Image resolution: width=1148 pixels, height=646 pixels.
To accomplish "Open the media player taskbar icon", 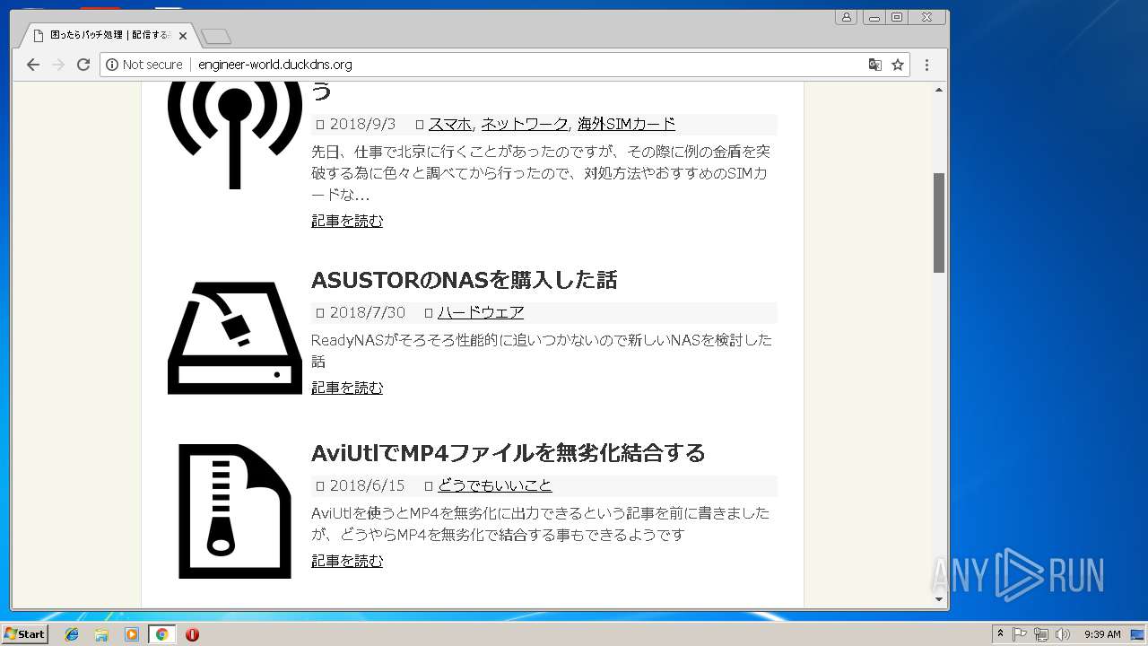I will pos(132,634).
